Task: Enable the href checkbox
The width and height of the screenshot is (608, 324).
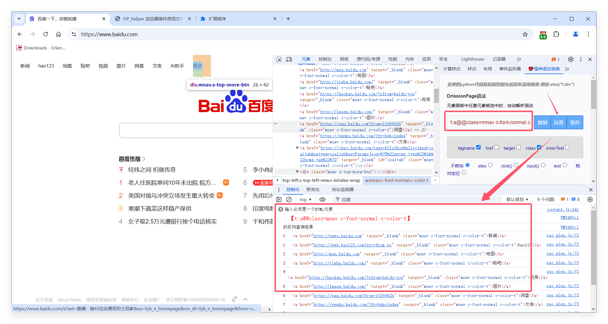Action: (x=496, y=147)
